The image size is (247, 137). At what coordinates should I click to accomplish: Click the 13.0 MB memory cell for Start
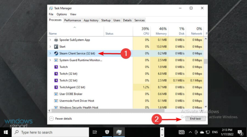[159, 47]
